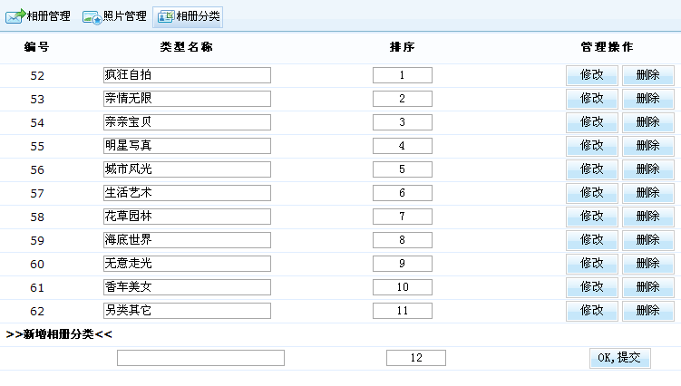Click sort order field for 海底世界

[403, 240]
